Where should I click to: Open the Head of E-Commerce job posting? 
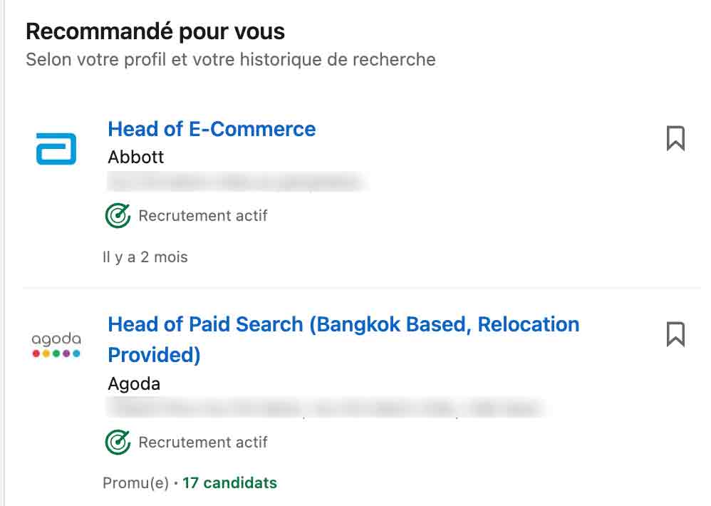(x=212, y=129)
